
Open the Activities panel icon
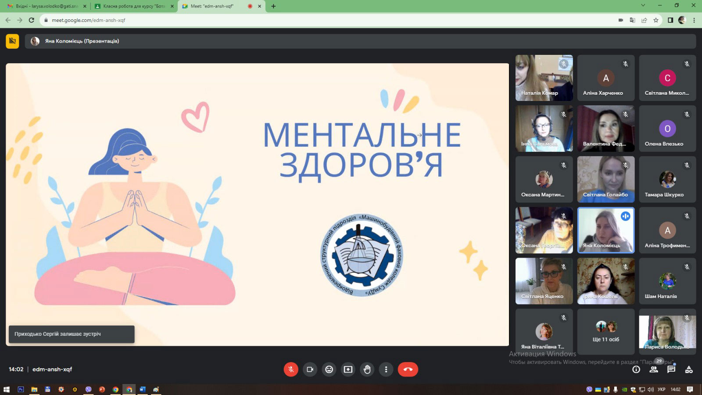click(689, 370)
